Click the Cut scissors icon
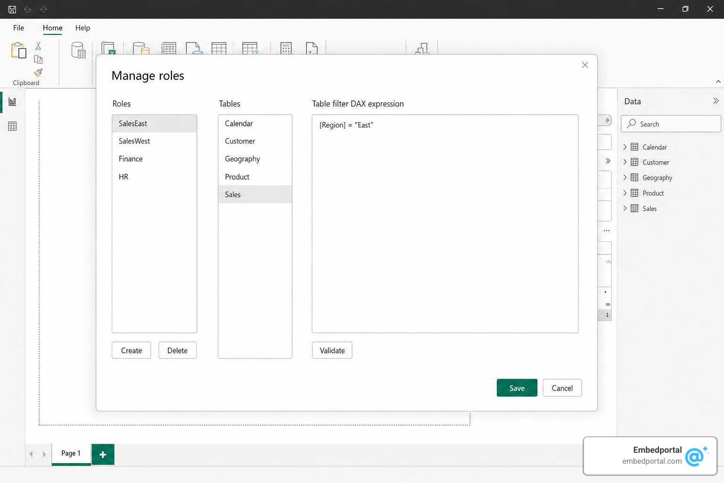Screen dimensions: 724x483 coord(38,46)
